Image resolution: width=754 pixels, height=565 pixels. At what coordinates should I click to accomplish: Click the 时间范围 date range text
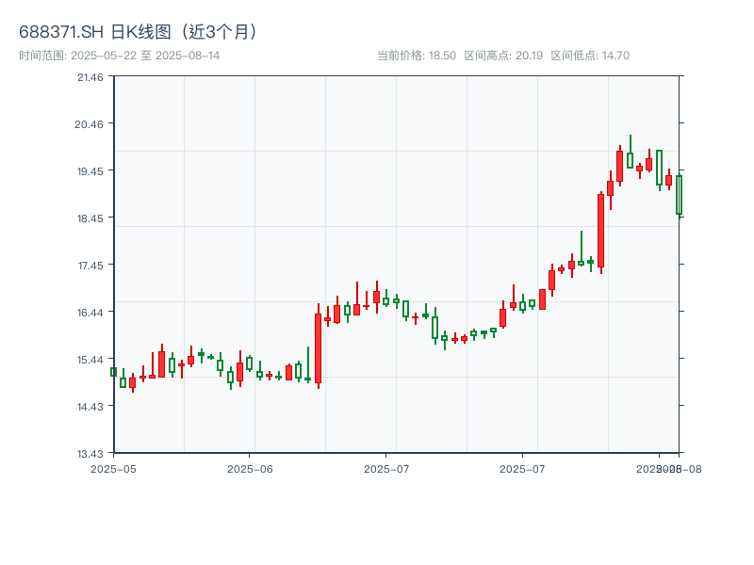click(x=120, y=56)
